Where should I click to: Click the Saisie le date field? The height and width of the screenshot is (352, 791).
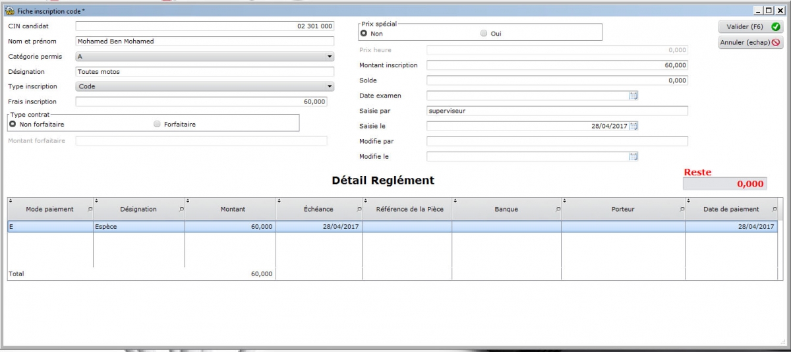click(528, 126)
